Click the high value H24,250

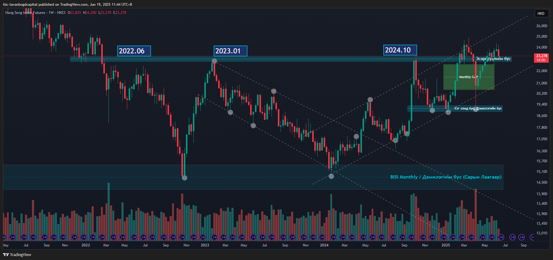click(90, 13)
